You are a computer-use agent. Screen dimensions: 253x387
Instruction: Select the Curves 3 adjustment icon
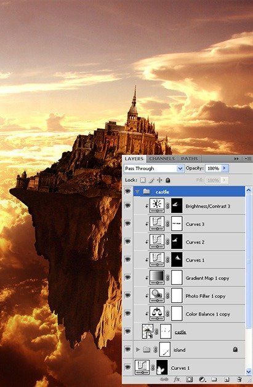[x=157, y=224]
